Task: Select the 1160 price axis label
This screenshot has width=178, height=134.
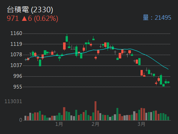Action: [x=16, y=33]
